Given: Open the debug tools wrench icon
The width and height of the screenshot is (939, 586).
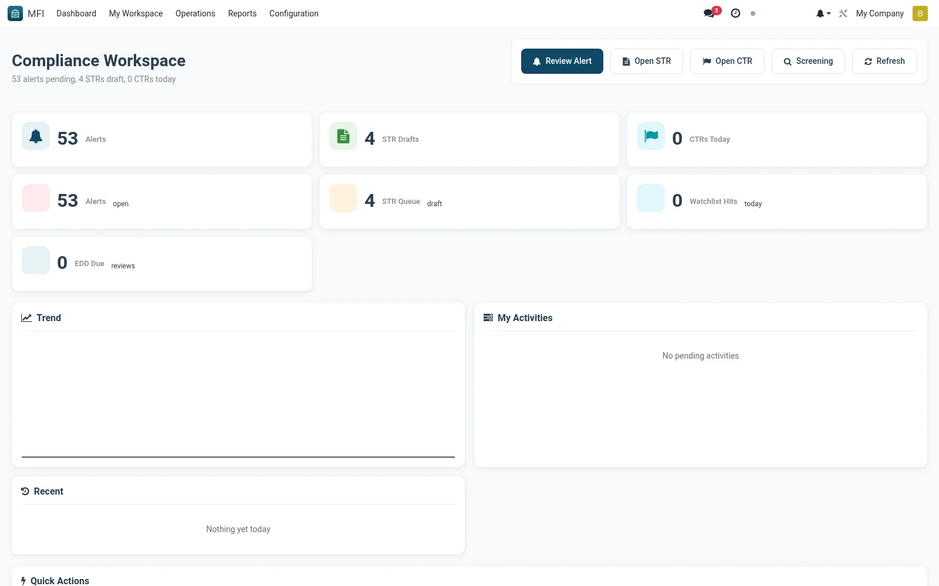Looking at the screenshot, I should (x=843, y=13).
